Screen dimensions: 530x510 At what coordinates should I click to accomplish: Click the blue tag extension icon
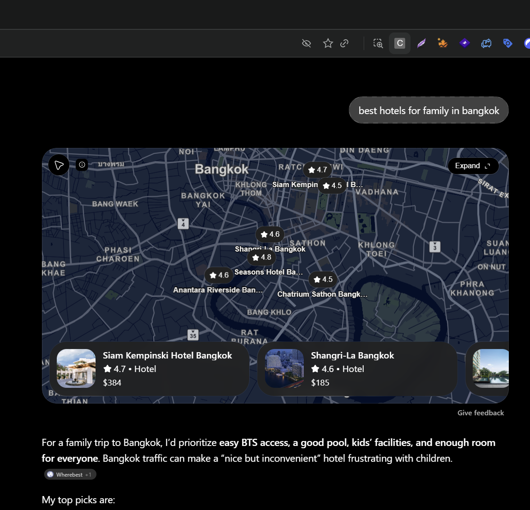point(507,43)
